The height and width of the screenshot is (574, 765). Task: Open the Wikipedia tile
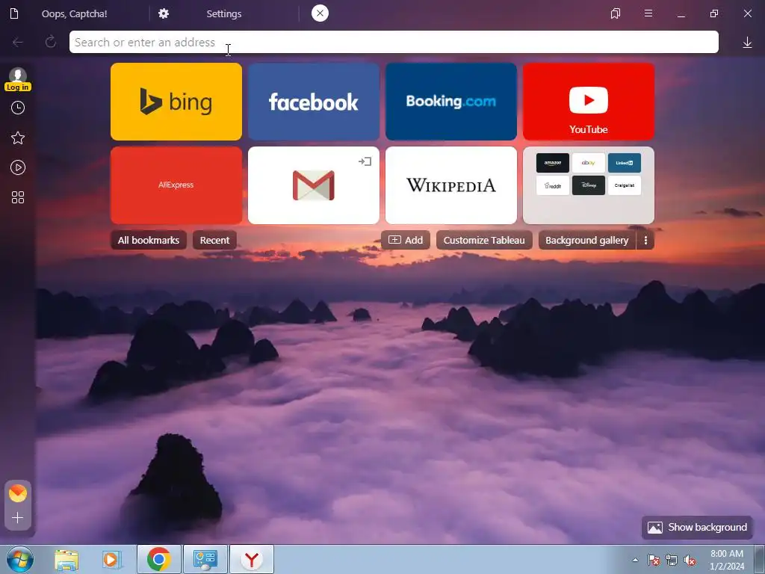point(451,185)
